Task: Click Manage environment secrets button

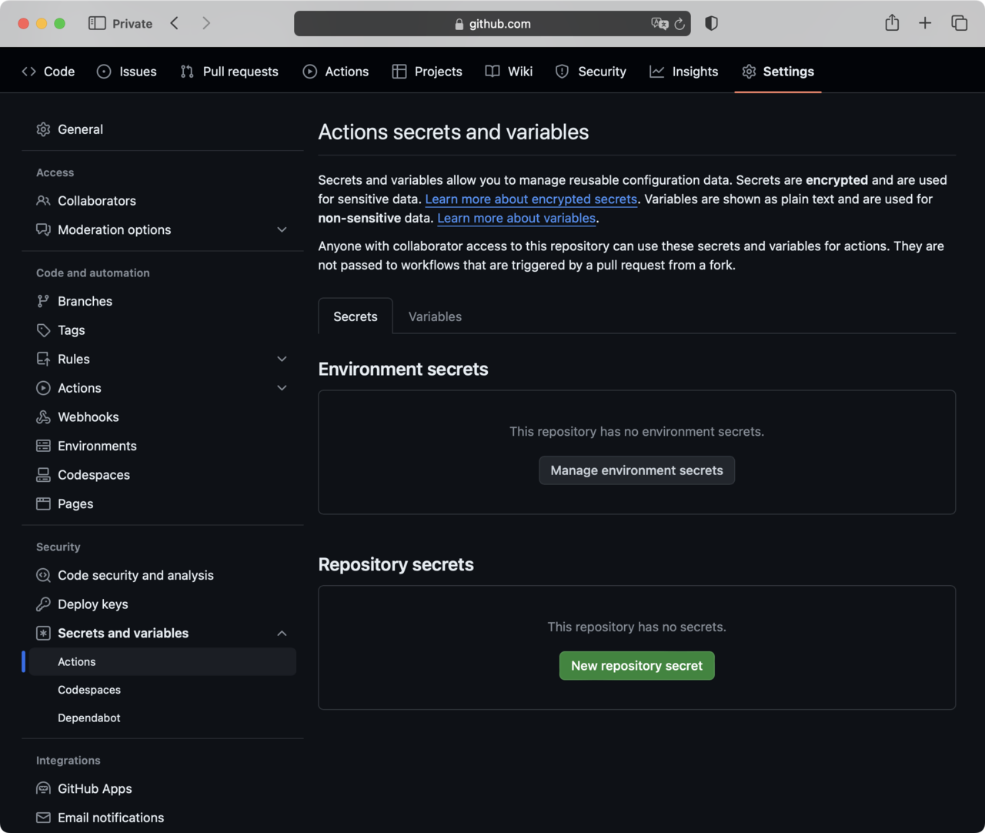Action: pos(636,470)
